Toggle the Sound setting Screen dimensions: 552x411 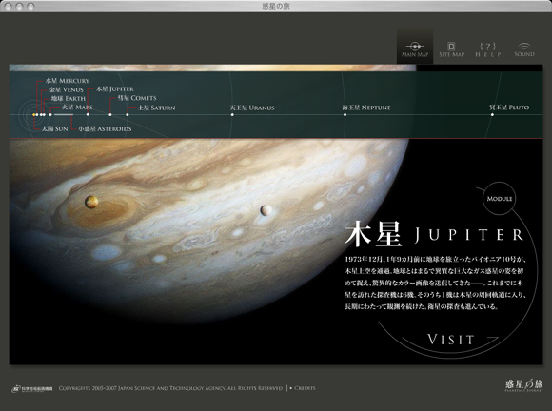coord(524,49)
